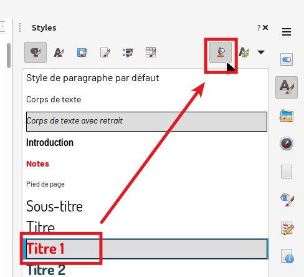Select the Titre 1 paragraph style
This screenshot has width=304, height=277.
[x=146, y=249]
